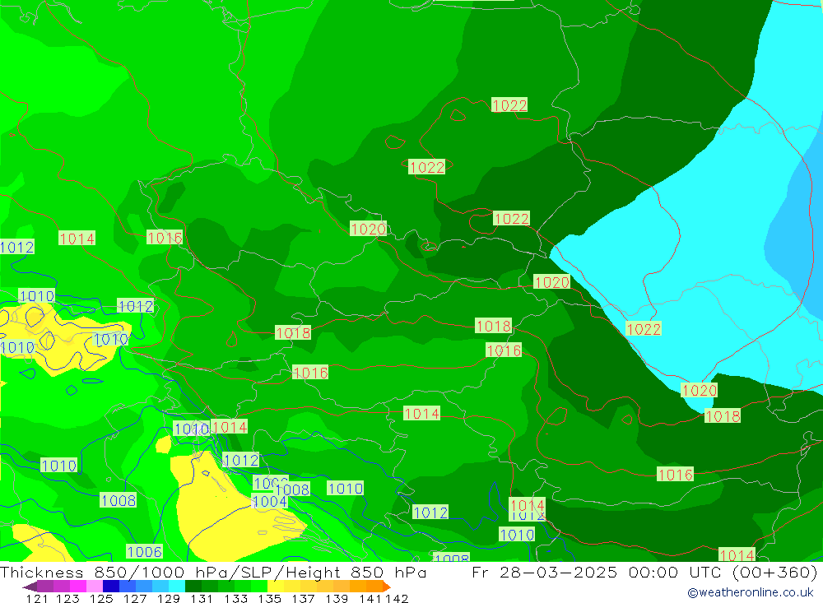Click legend value 139
Image resolution: width=823 pixels, height=603 pixels.
337,598
